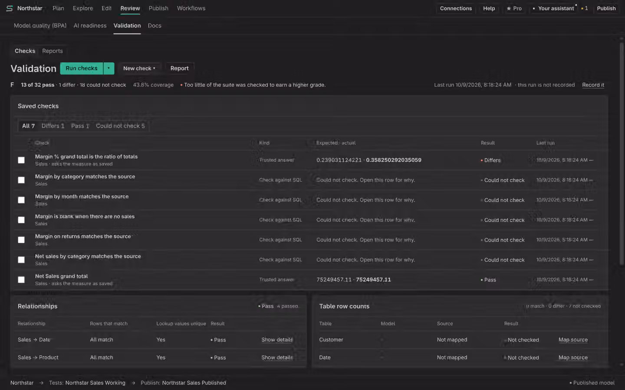Tick checkbox for Margin % grand total check
625x390 pixels.
(x=21, y=160)
